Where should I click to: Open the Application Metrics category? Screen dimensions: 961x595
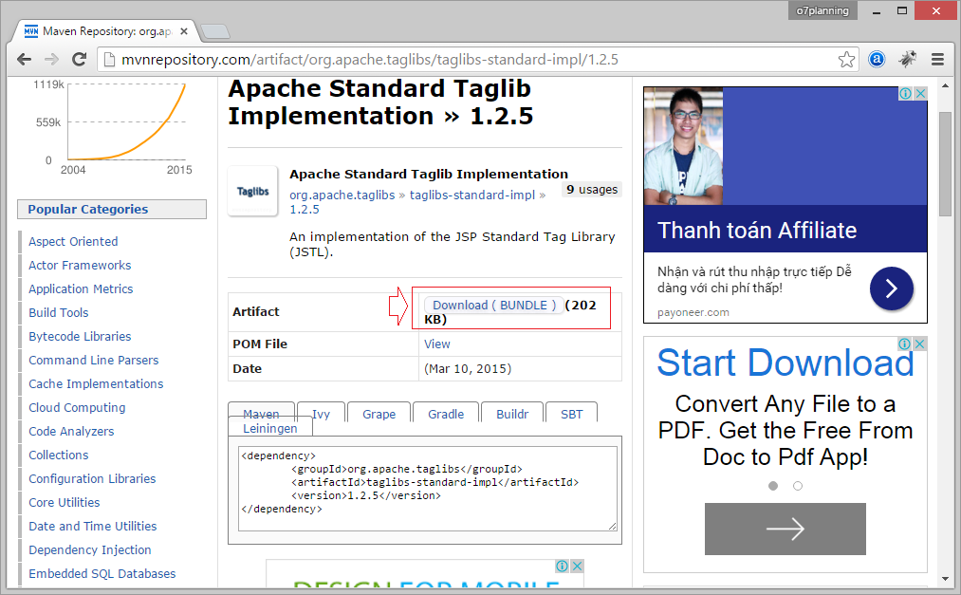tap(81, 289)
